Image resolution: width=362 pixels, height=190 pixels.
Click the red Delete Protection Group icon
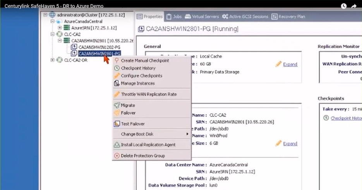click(117, 156)
